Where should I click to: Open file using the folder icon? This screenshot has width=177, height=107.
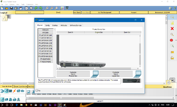pyautogui.click(x=7, y=8)
